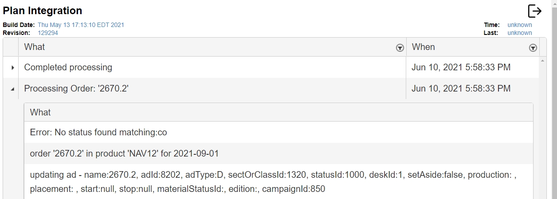
Task: Collapse the Processing Order '2670.2' row
Action: pos(12,89)
